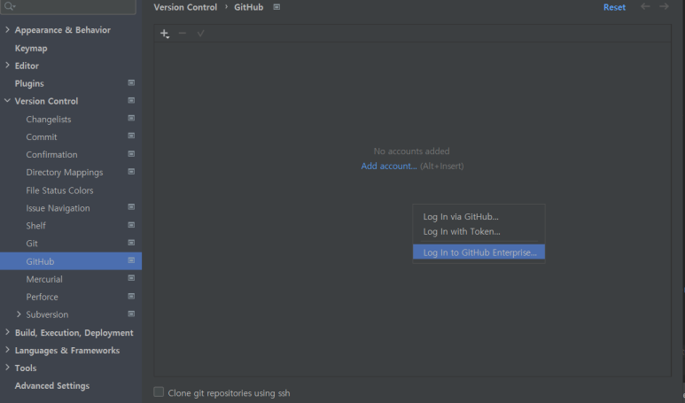Click project icon next to Subversion
Image resolution: width=685 pixels, height=403 pixels.
click(x=131, y=314)
